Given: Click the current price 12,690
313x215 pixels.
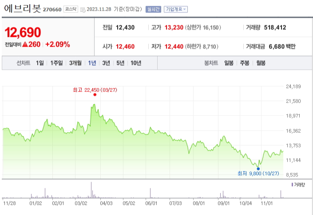Looking at the screenshot, I should click(x=23, y=32).
